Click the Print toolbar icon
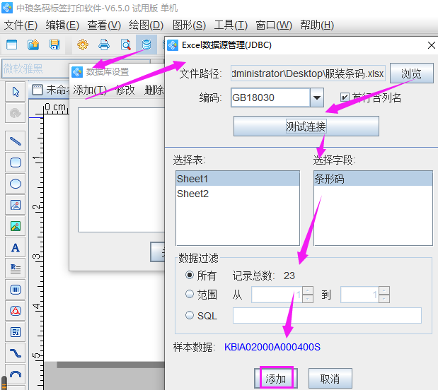Viewport: 438px width, 390px height. (104, 45)
